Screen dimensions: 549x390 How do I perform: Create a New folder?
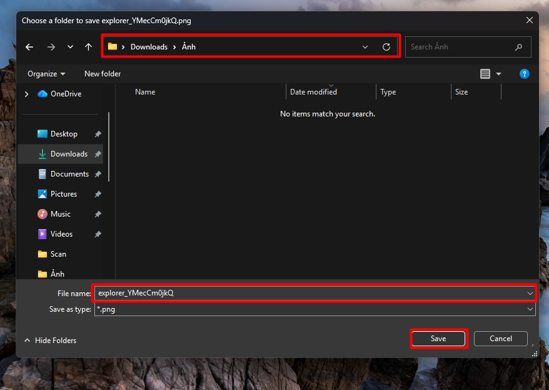click(x=103, y=74)
